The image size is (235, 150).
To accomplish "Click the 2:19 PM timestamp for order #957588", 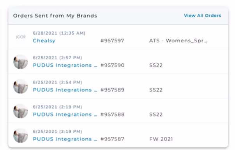I will point(57,107).
